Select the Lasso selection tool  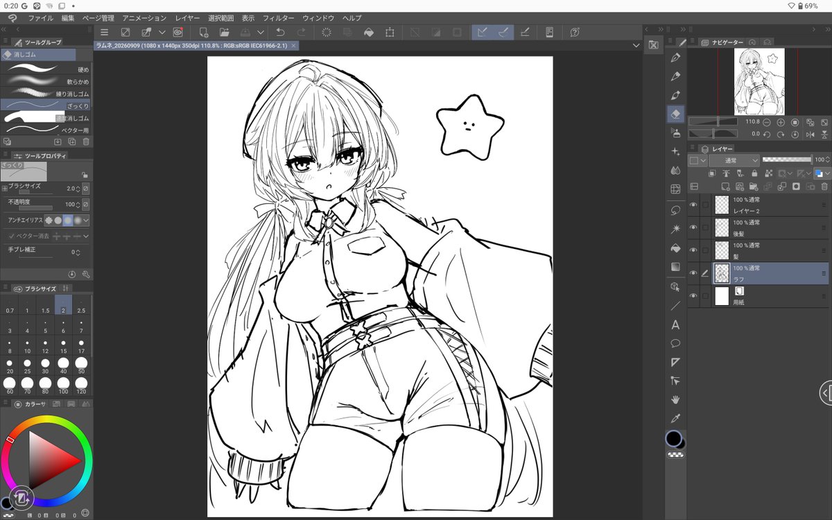675,209
